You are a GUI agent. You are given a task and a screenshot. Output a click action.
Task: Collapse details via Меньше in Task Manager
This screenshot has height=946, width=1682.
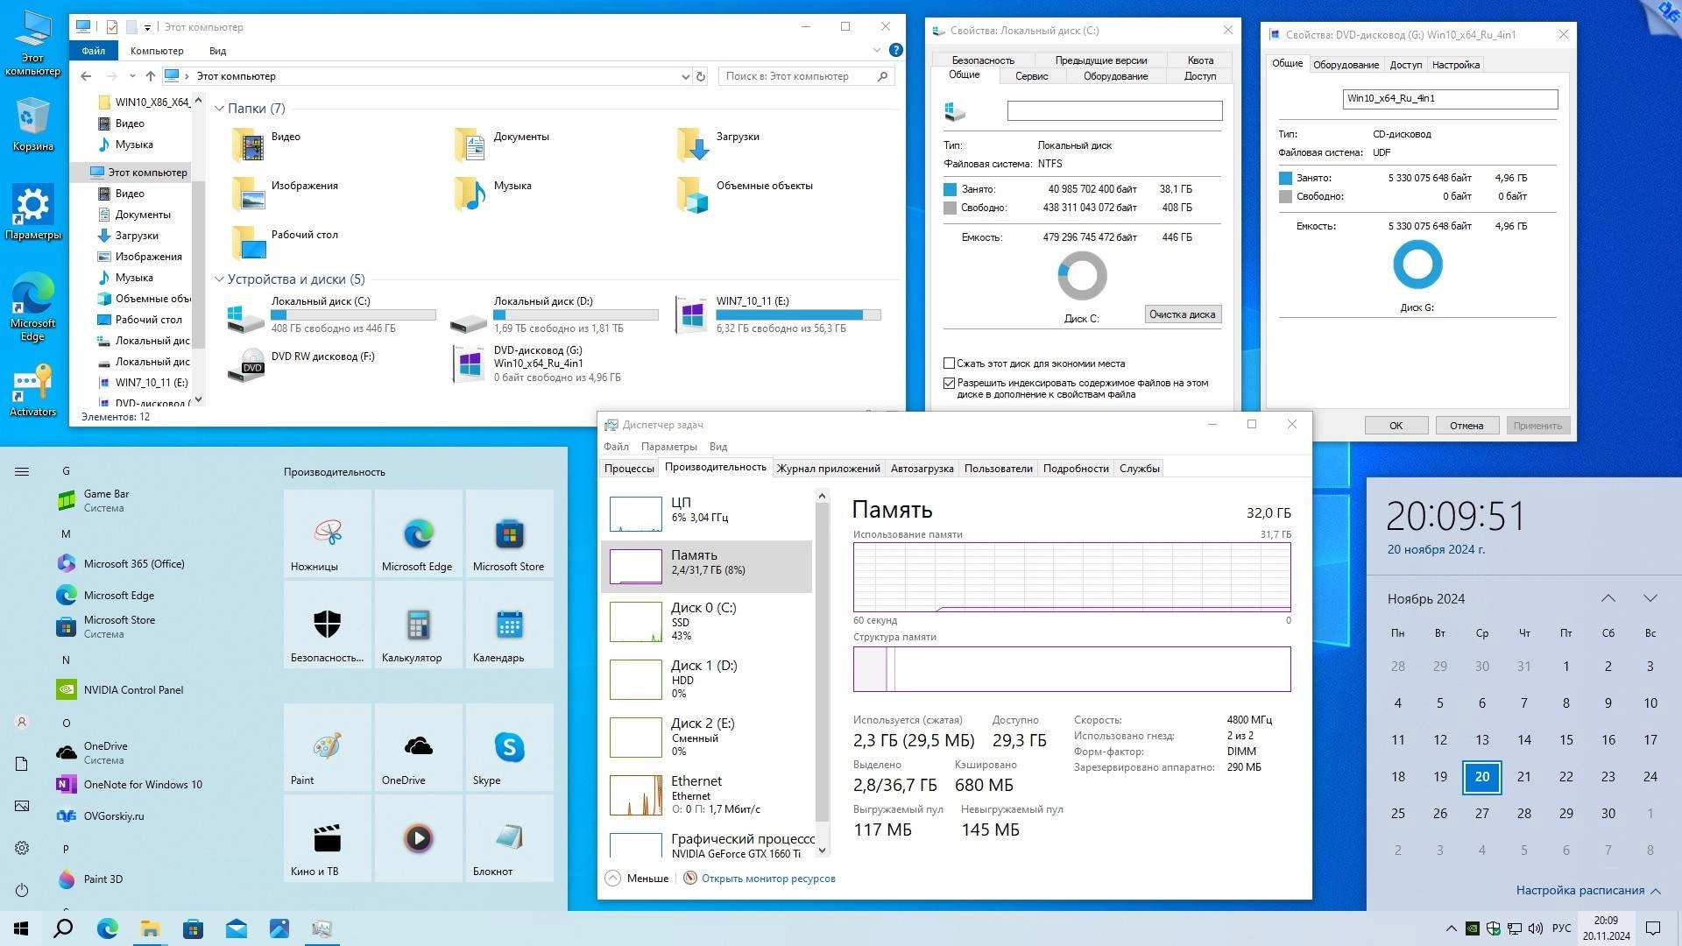(637, 878)
